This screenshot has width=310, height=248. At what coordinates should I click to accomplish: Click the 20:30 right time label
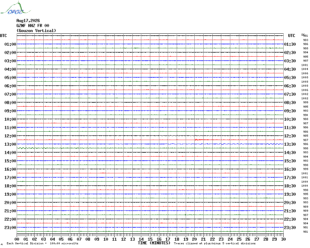coord(290,203)
